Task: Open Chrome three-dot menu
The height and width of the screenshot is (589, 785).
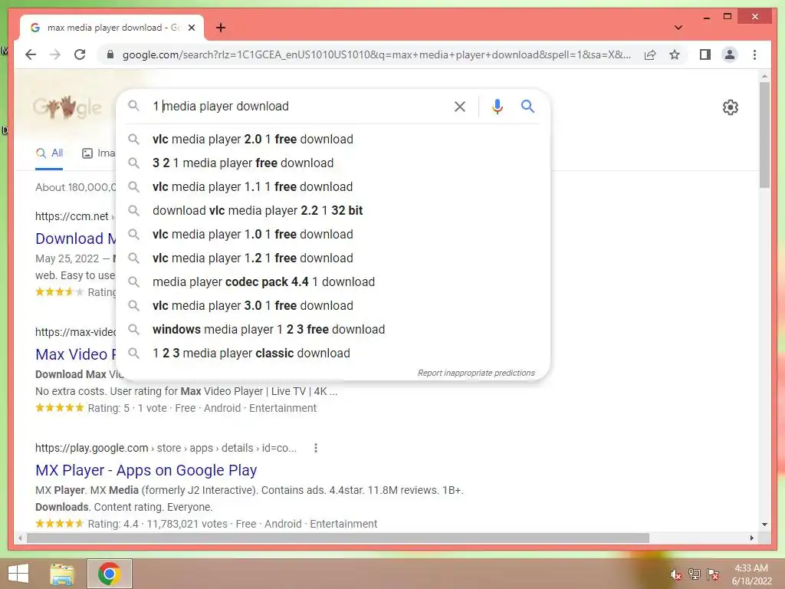Action: (x=754, y=54)
